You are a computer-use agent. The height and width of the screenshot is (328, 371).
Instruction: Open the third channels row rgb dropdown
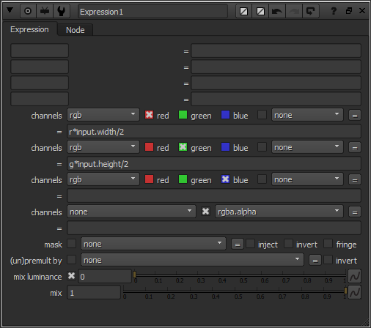(x=103, y=179)
